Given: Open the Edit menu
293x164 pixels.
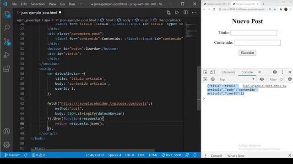Looking at the screenshot, I should point(24,4).
